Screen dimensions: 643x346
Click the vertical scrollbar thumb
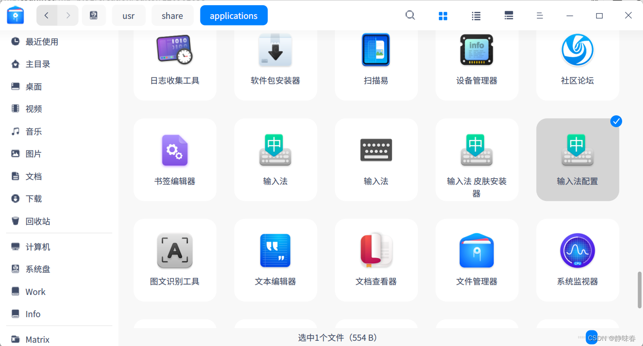pyautogui.click(x=640, y=290)
